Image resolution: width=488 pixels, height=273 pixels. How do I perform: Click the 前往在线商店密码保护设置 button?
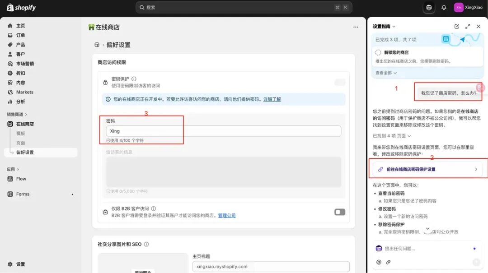(427, 169)
